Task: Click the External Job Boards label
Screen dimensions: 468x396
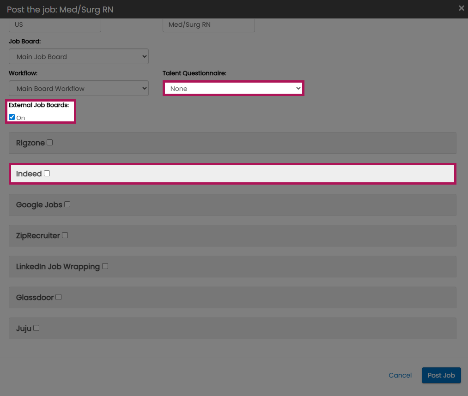Action: tap(39, 105)
